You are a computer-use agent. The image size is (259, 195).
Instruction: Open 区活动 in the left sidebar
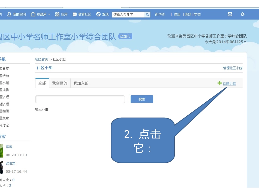4,76
